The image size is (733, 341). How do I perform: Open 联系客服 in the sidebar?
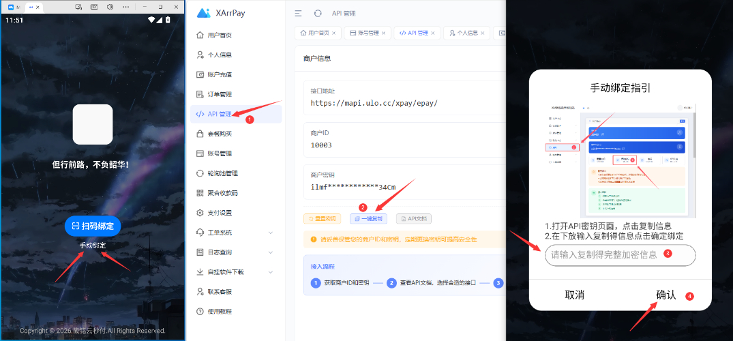236,291
